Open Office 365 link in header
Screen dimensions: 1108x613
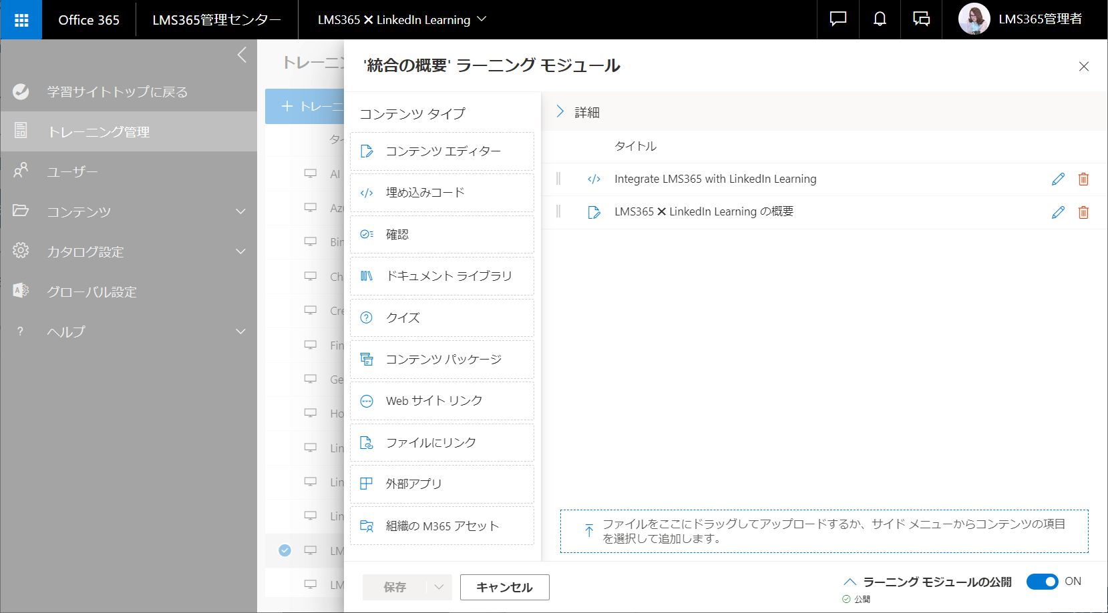coord(89,20)
